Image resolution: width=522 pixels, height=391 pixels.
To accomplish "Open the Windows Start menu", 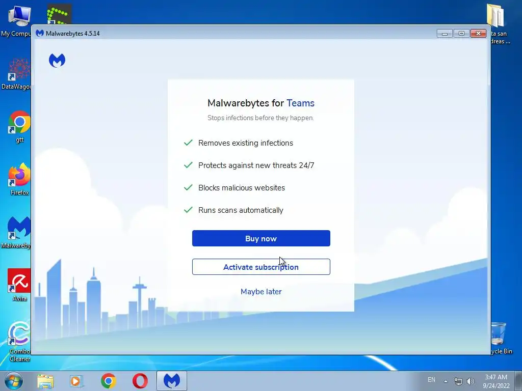I will point(13,381).
